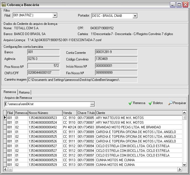190x175 pixels.
Task: Click the Fim Nosso Nº field
Action: tap(116, 73)
